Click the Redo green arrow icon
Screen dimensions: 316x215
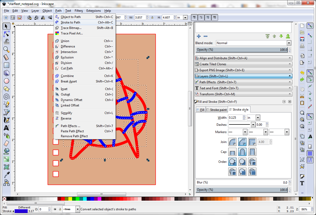[302, 79]
